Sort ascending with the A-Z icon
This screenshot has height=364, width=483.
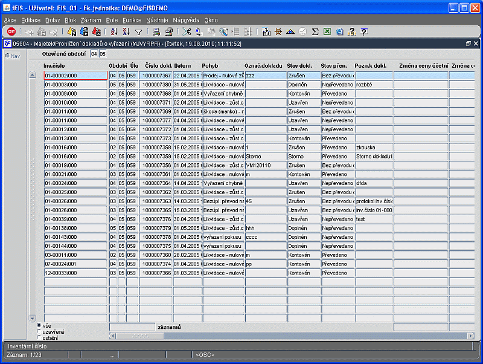click(x=114, y=31)
